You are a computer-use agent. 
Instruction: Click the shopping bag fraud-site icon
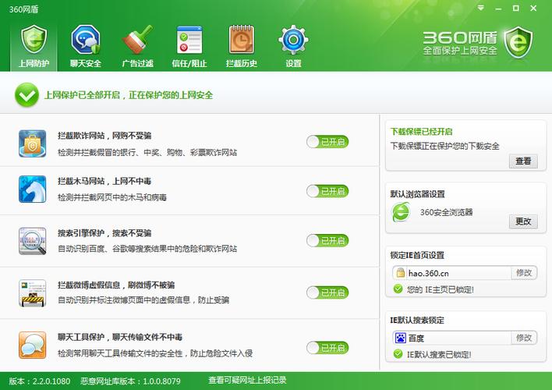[33, 144]
